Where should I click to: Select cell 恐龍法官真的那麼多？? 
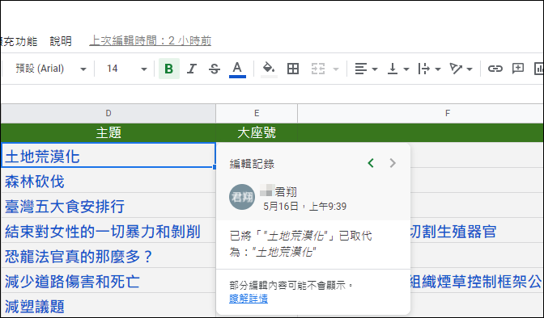pyautogui.click(x=108, y=255)
